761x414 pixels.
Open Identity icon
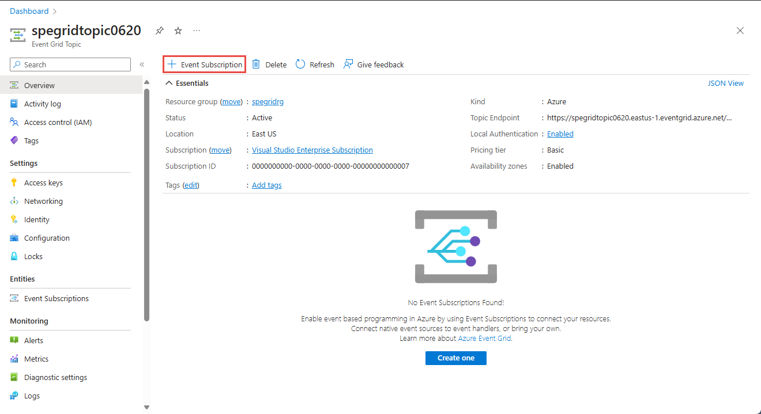pos(14,219)
